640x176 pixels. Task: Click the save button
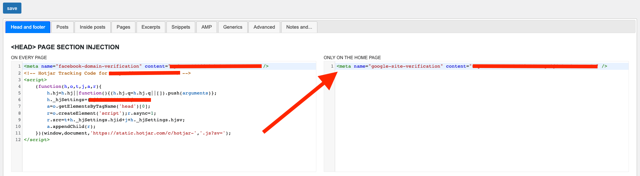pos(12,8)
